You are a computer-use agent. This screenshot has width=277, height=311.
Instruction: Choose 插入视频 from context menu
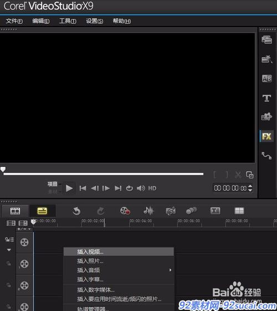[119, 252]
